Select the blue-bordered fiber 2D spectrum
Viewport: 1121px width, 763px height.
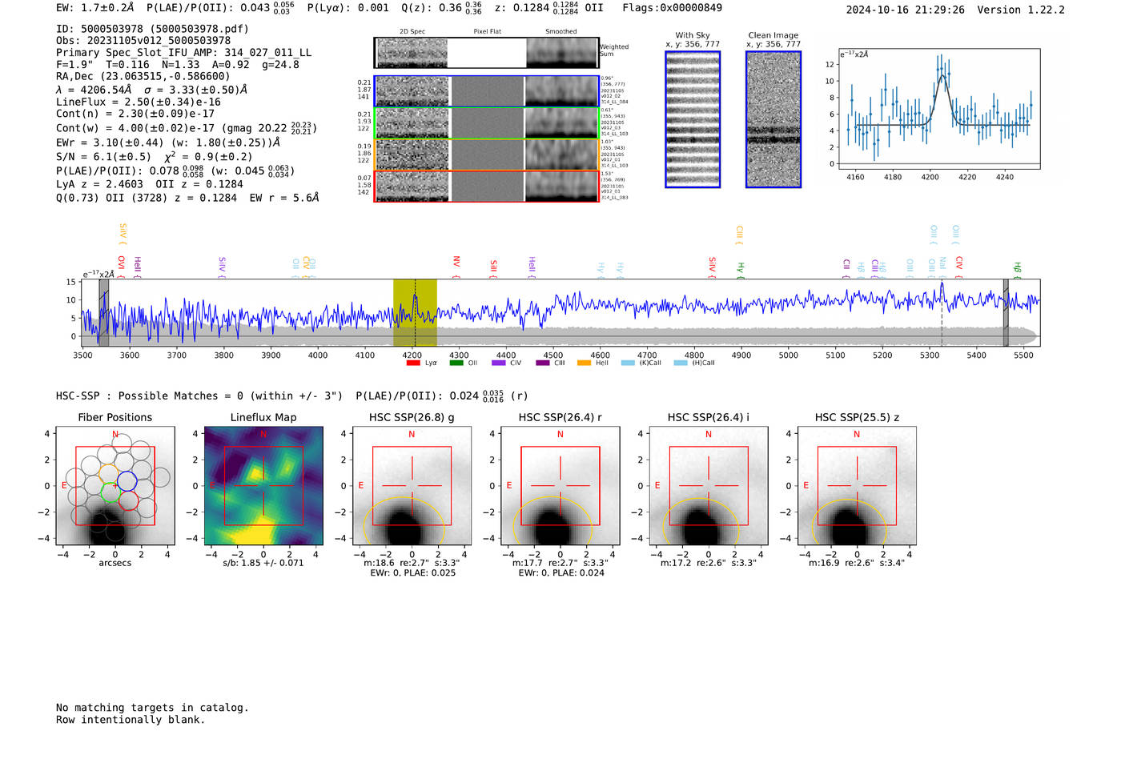(x=486, y=91)
